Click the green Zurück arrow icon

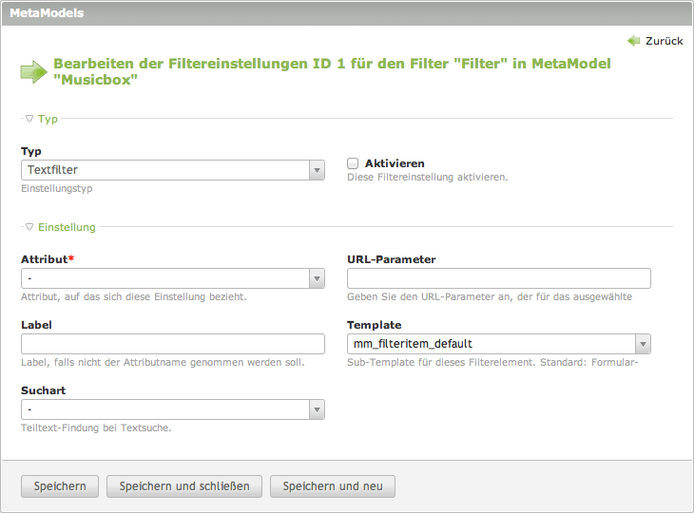coord(634,41)
